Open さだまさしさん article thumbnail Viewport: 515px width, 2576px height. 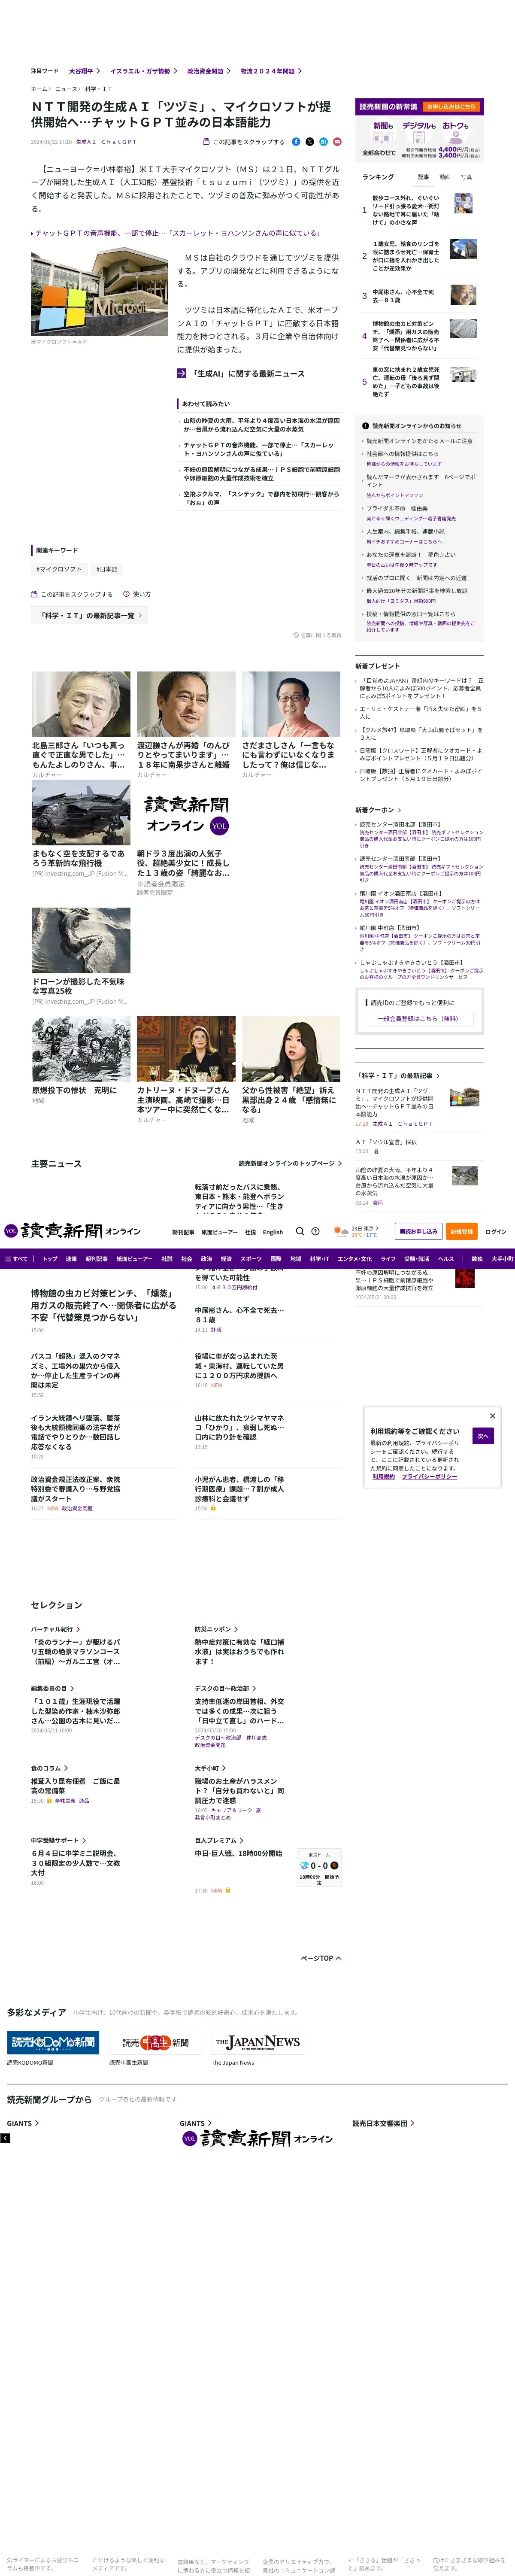tap(291, 704)
